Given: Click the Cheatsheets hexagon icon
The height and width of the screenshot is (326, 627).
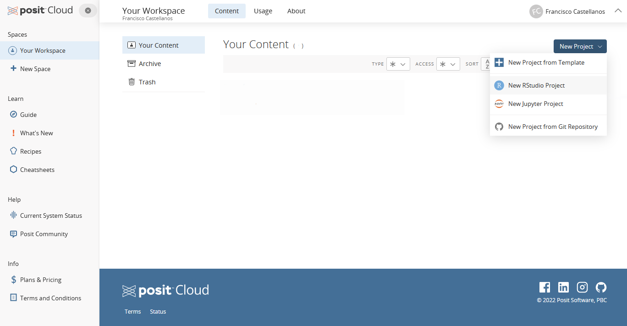Looking at the screenshot, I should (13, 169).
